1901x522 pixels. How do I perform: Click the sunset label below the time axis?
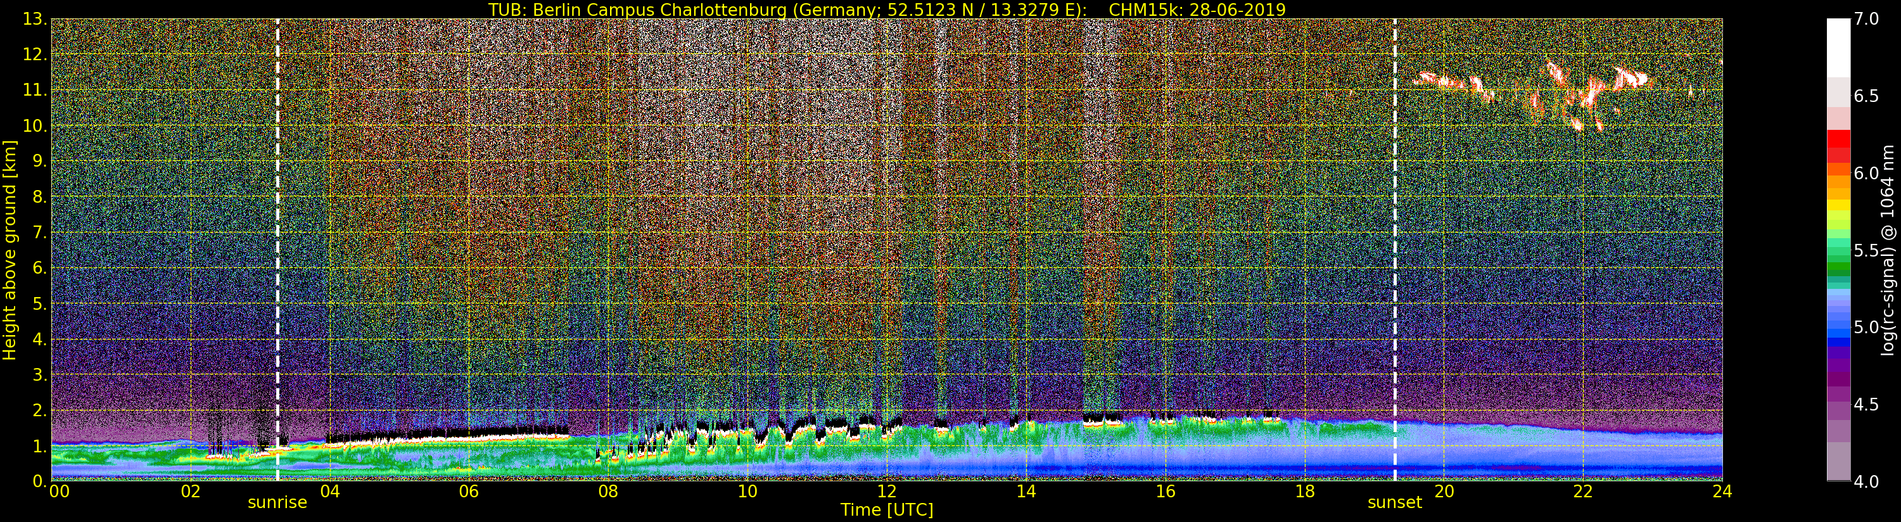(x=1394, y=503)
